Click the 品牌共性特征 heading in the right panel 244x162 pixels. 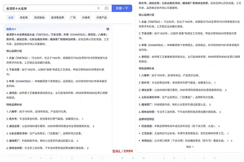[x=146, y=119]
